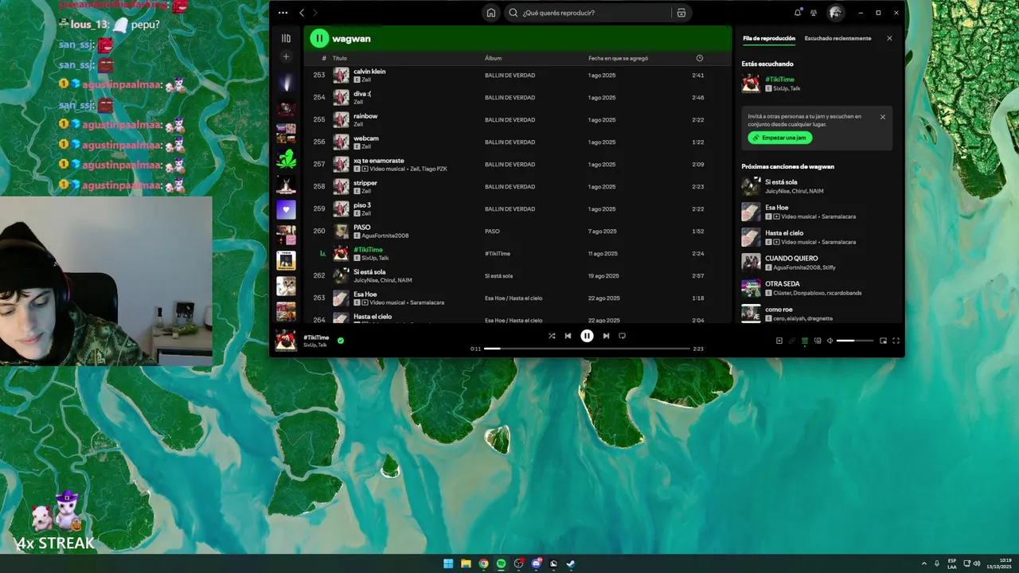
Task: Open the user profile avatar menu
Action: pos(835,13)
